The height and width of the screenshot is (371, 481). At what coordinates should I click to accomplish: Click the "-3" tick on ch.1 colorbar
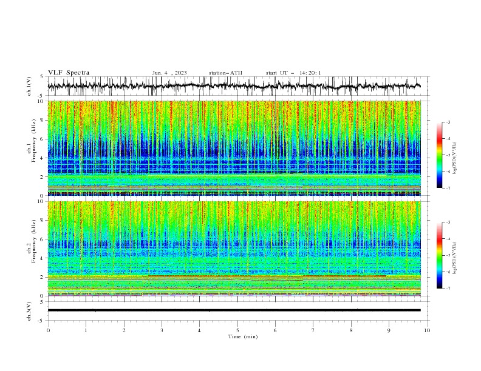(x=448, y=122)
